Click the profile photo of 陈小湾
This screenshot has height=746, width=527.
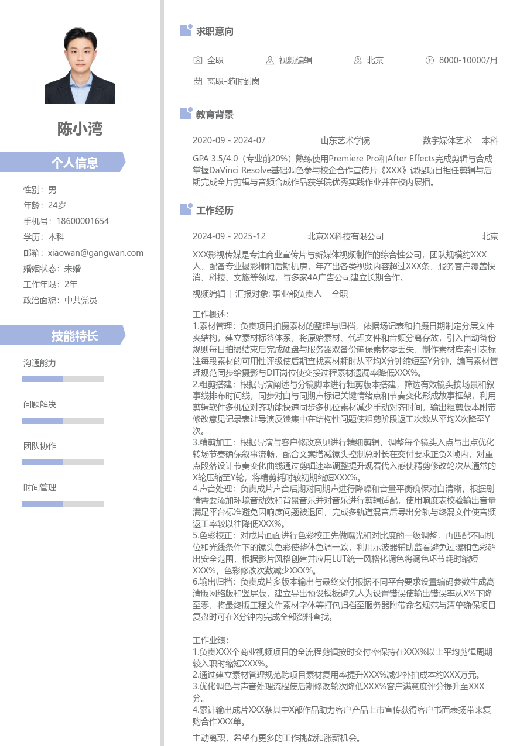80,65
